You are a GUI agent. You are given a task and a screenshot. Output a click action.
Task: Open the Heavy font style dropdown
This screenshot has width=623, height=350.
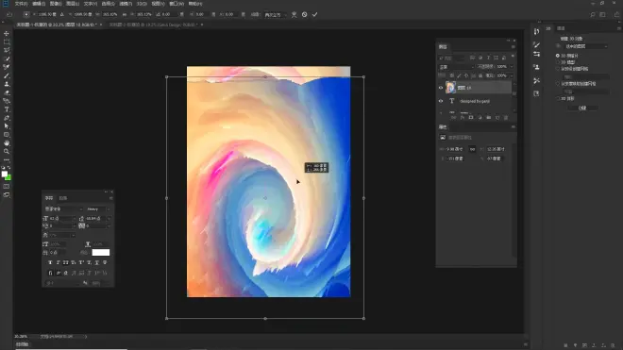[x=98, y=209]
